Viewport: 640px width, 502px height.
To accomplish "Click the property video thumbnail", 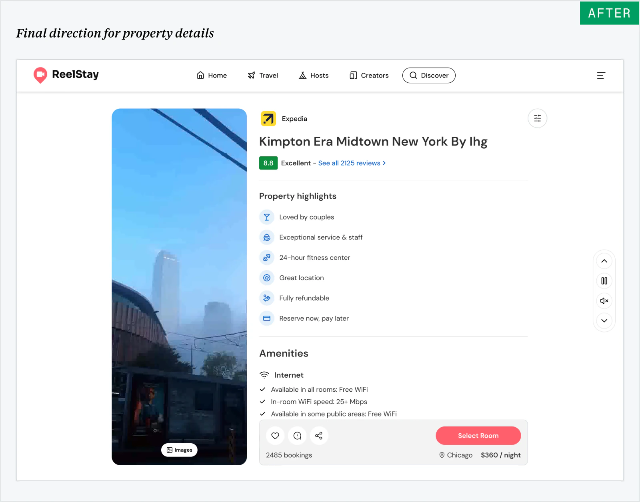I will (179, 287).
